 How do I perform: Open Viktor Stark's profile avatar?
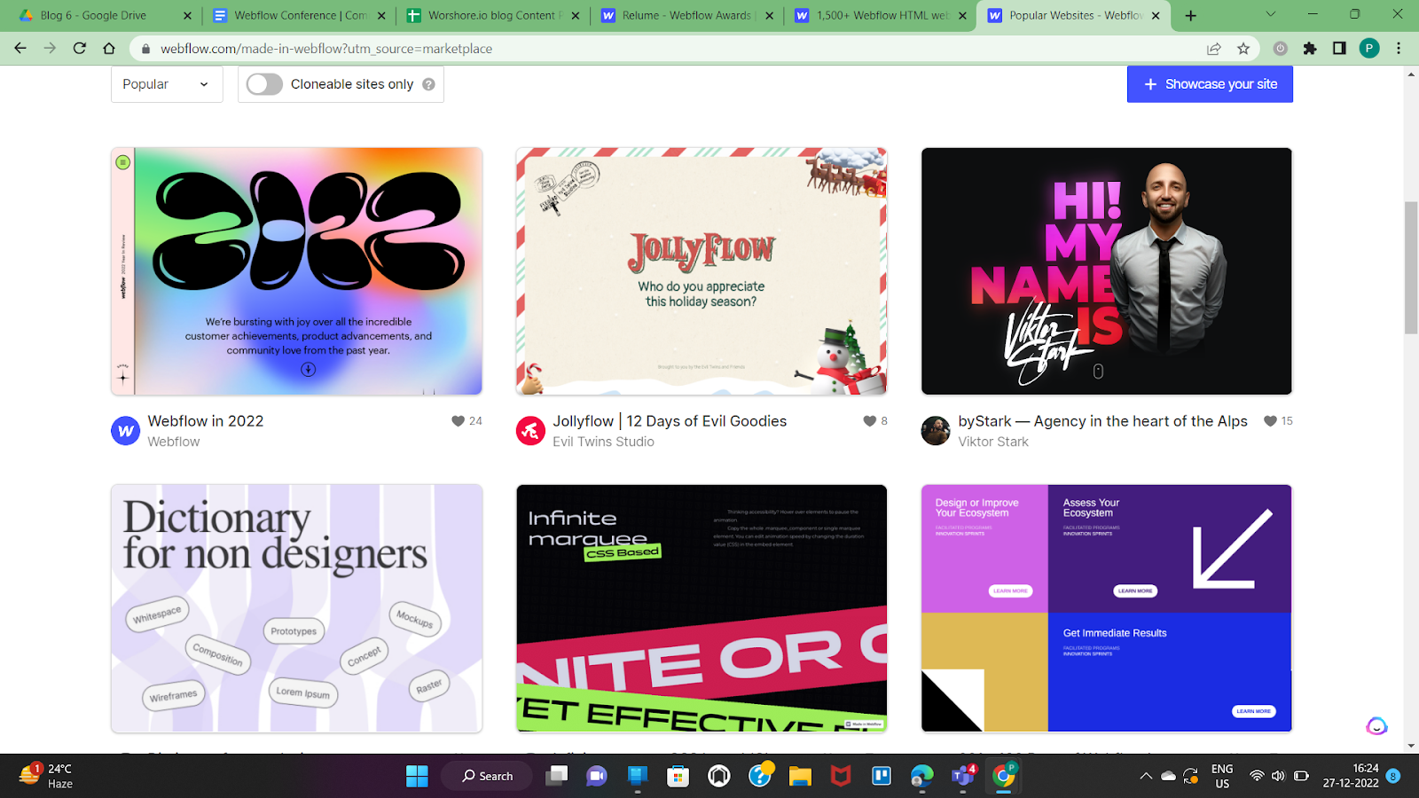(x=936, y=431)
